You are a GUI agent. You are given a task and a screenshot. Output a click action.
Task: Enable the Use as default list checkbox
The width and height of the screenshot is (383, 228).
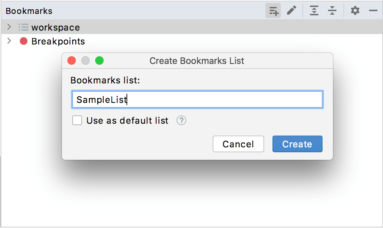point(77,120)
